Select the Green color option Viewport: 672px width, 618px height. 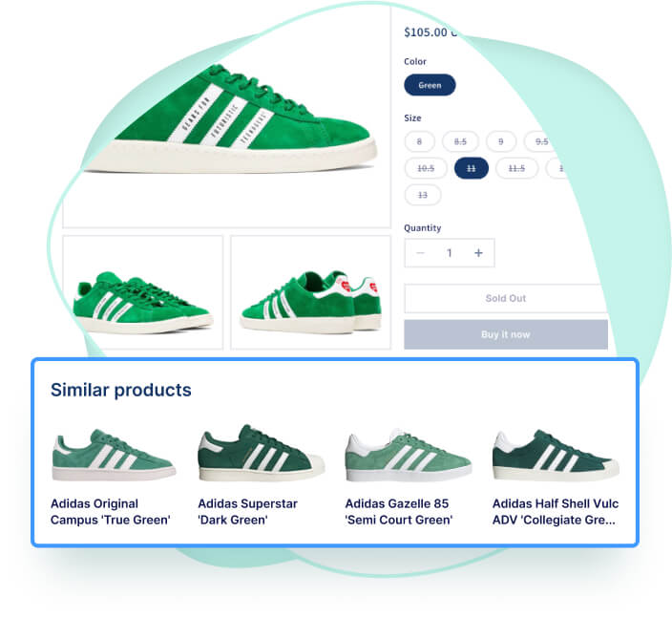[430, 85]
